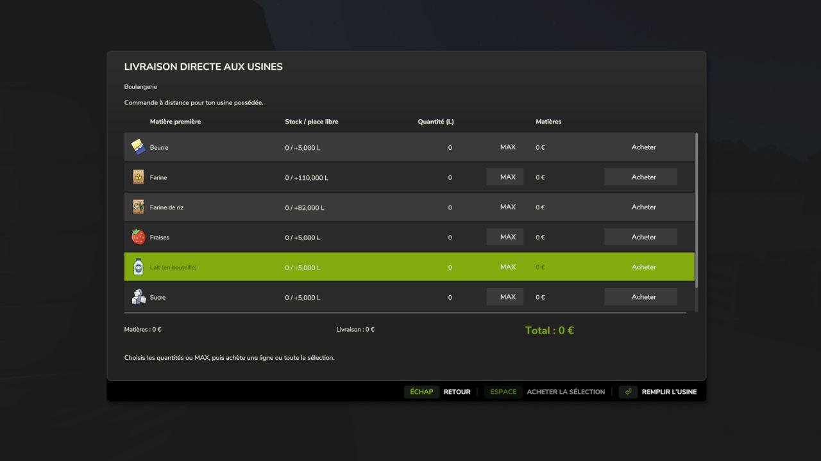Click the enter key icon beside Remplir l'usine
The image size is (821, 461).
628,392
